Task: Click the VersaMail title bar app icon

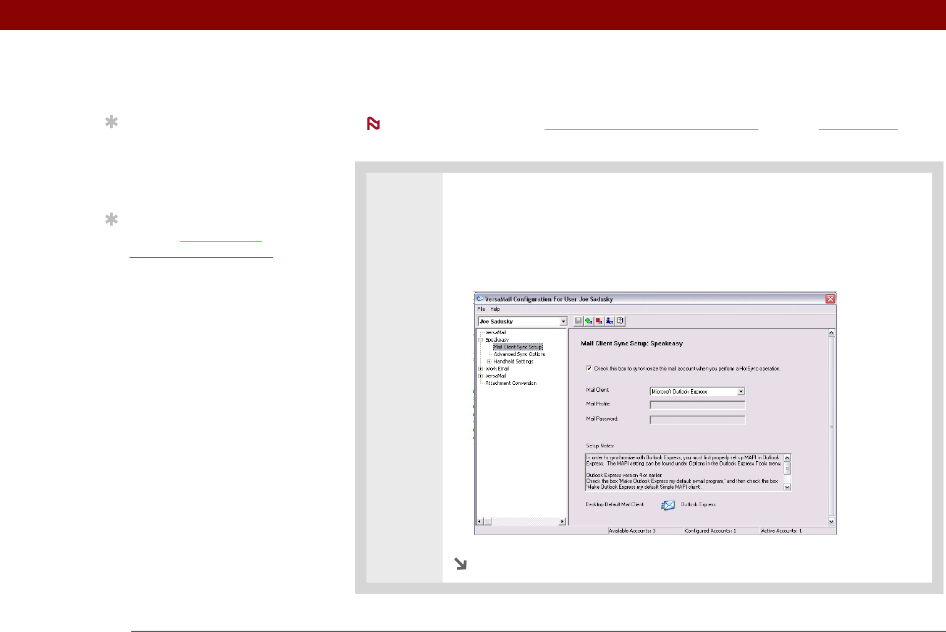Action: pyautogui.click(x=480, y=299)
